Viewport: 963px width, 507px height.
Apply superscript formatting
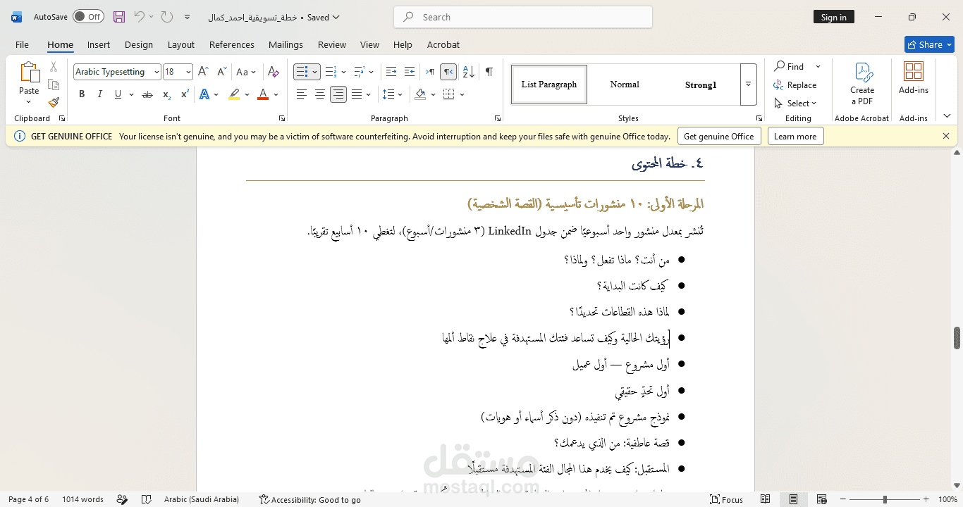coord(185,94)
